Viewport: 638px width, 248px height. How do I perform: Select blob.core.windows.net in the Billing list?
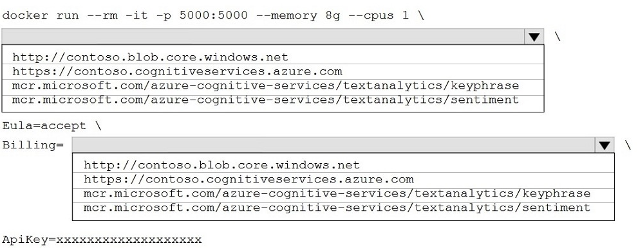click(343, 164)
